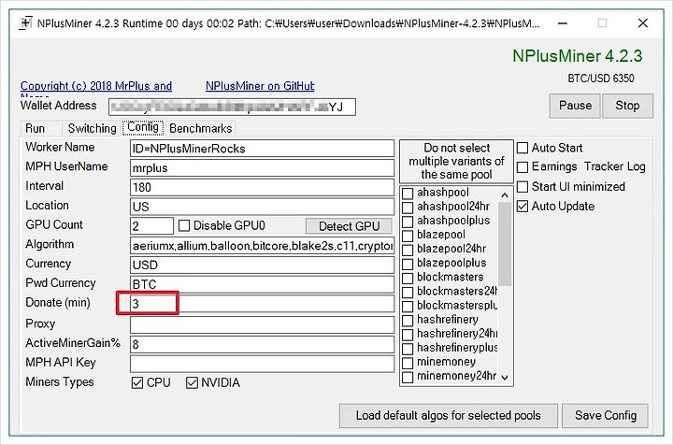The height and width of the screenshot is (445, 673).
Task: Click the Donate (min) field
Action: (262, 304)
